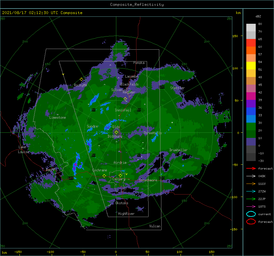
Task: Click the RedDeer city label
Action: (129, 92)
